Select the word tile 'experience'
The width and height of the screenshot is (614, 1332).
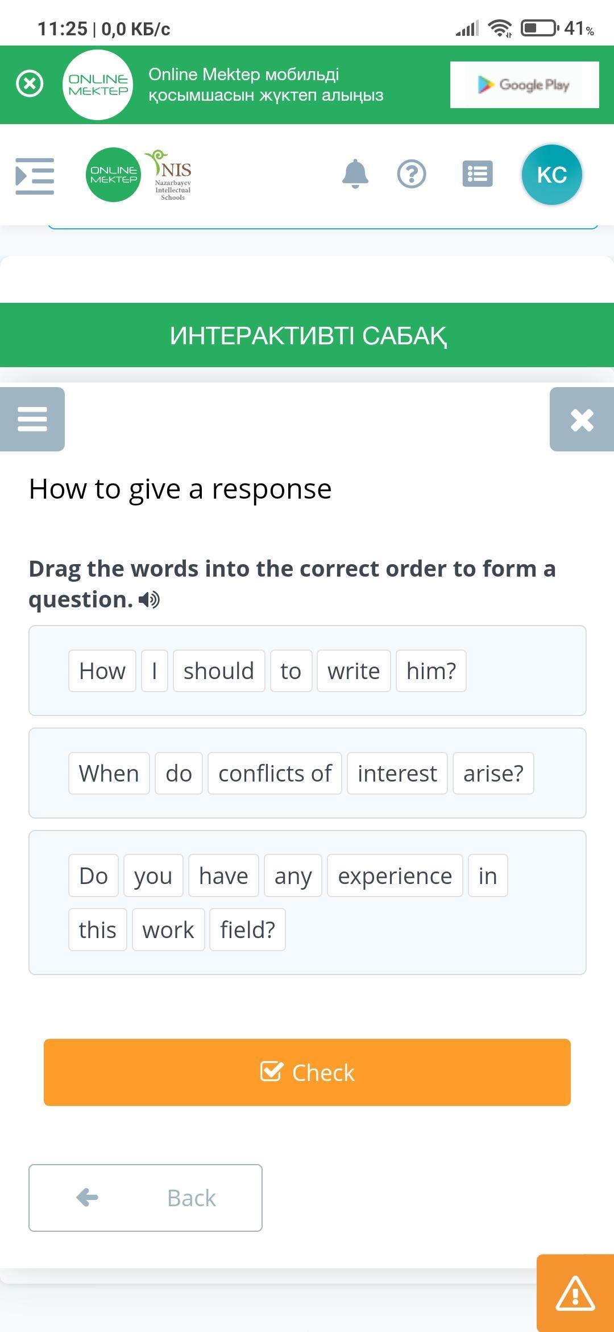coord(395,876)
